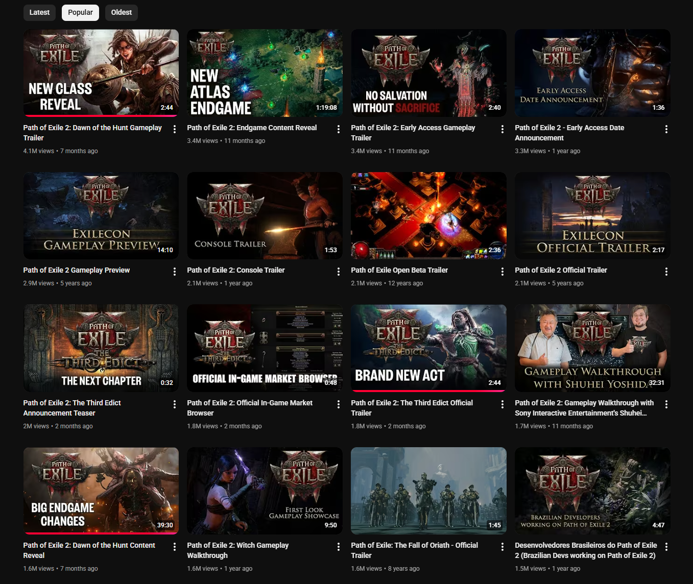Screen dimensions: 693x584
Task: Open title link Dawn of the Hunt Gameplay Trailer
Action: click(x=92, y=133)
